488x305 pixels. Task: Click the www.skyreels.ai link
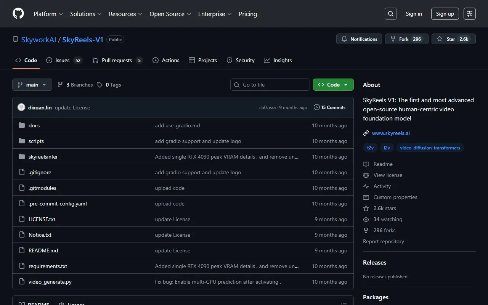click(x=391, y=133)
